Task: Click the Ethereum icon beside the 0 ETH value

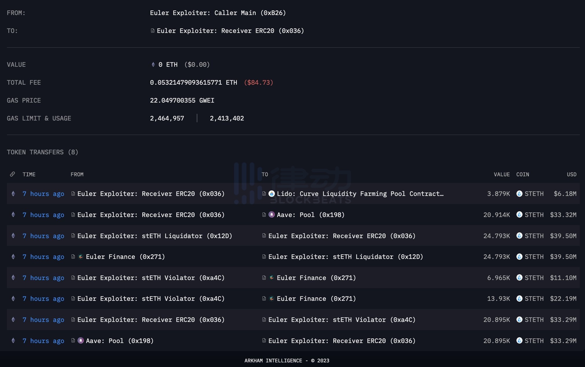Action: (x=153, y=64)
